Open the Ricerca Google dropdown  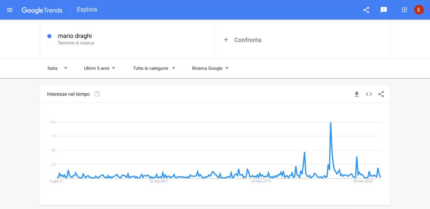[210, 68]
